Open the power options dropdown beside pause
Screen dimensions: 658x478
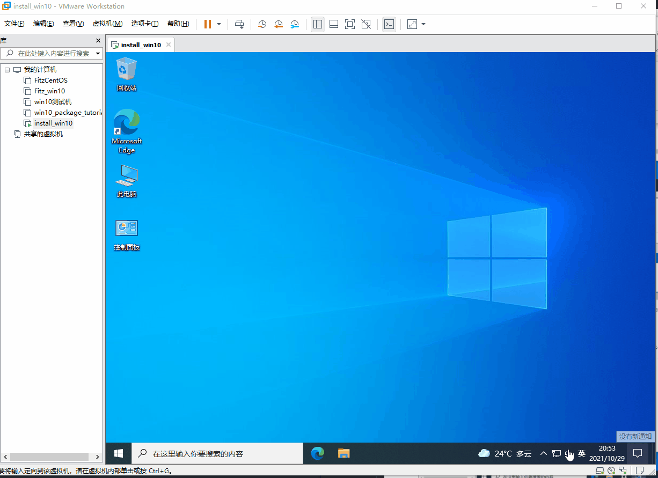(x=219, y=24)
